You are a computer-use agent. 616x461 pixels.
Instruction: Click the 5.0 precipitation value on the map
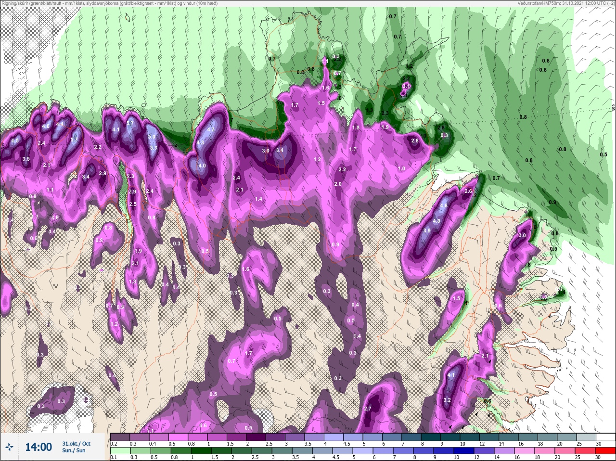[x=152, y=137]
